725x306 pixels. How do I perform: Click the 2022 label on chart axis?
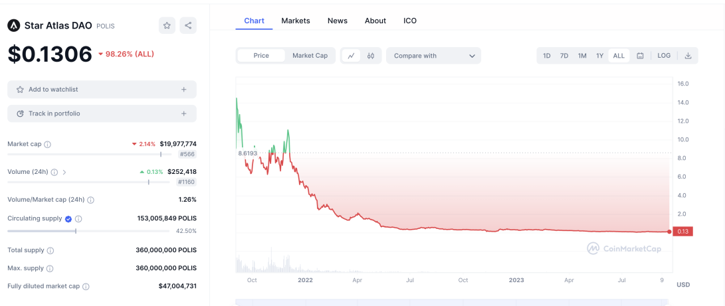point(305,280)
